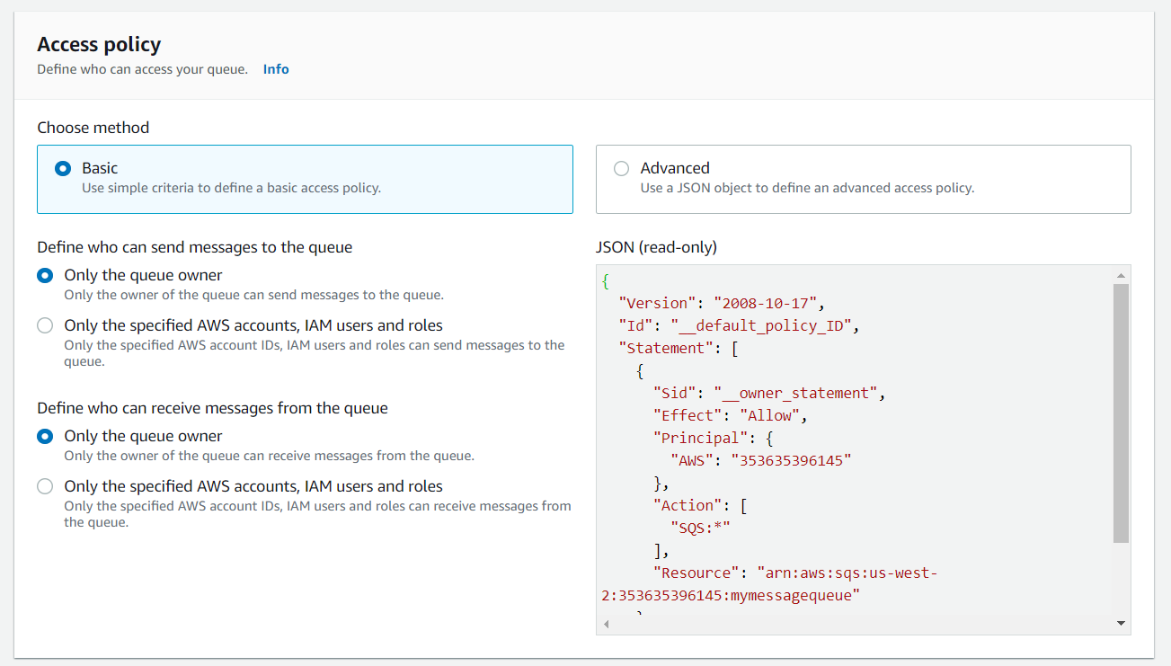Click the Access policy section heading
1171x666 pixels.
(99, 44)
